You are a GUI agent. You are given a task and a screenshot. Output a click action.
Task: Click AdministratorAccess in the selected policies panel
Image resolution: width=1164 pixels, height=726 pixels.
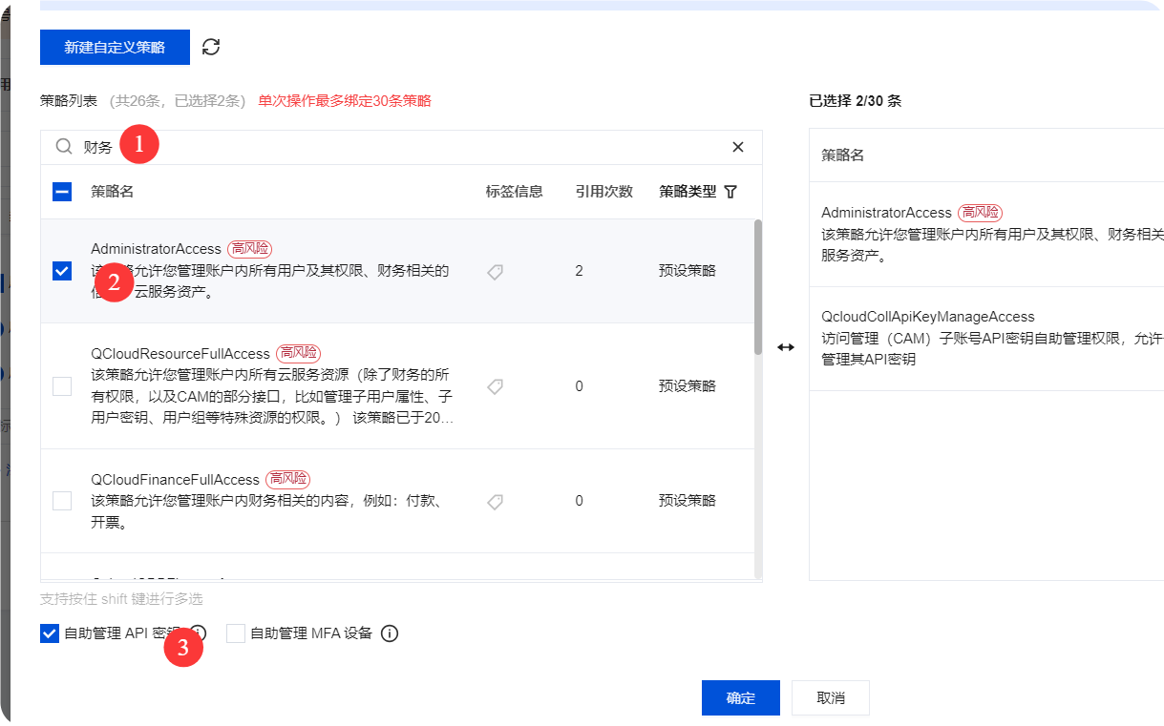point(886,213)
